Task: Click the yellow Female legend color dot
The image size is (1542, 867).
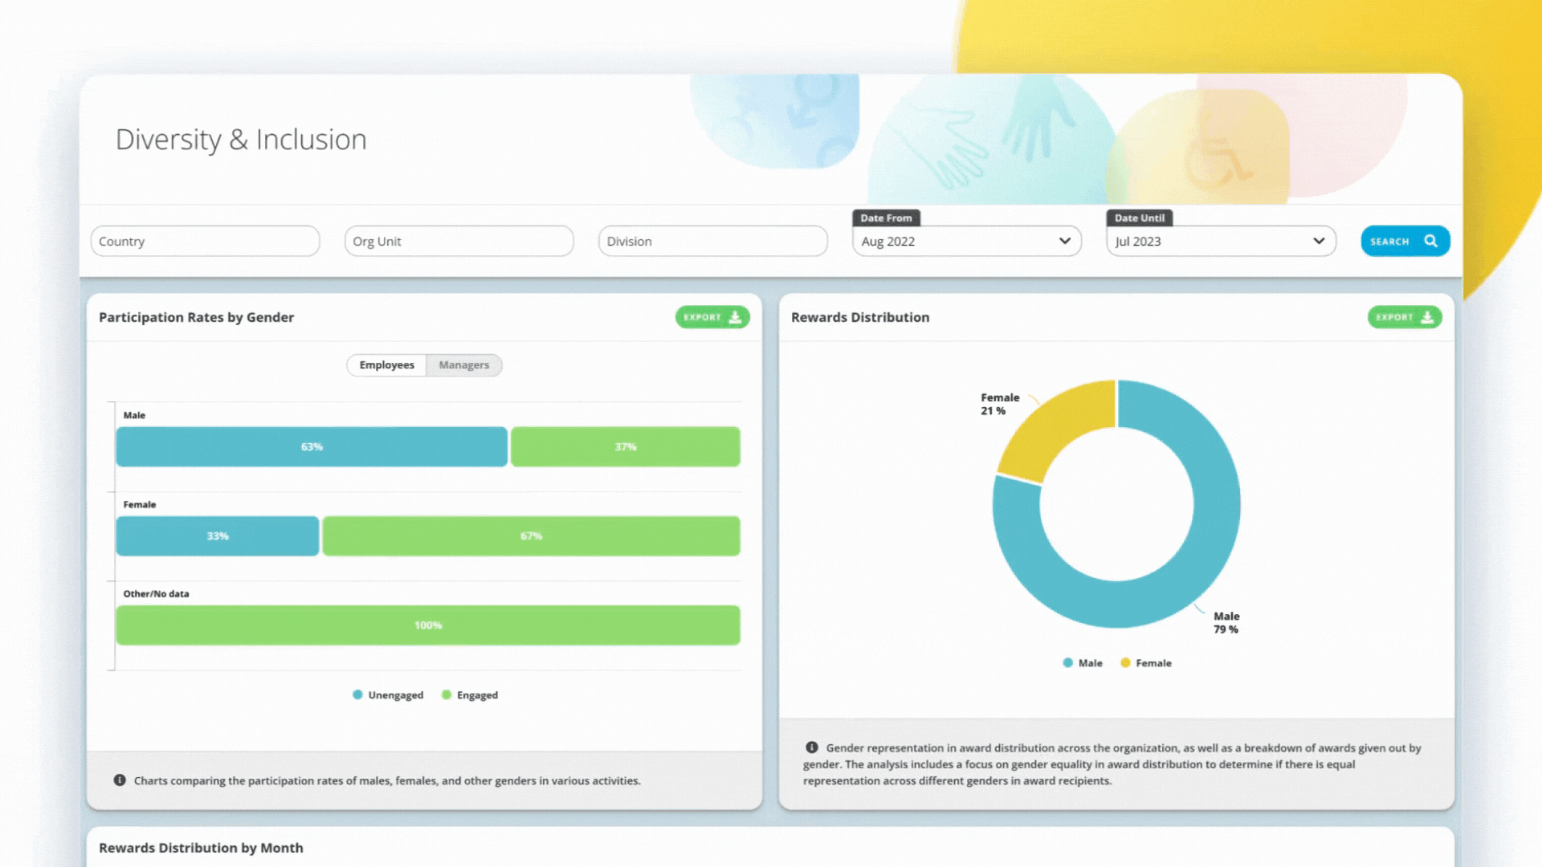Action: 1125,662
